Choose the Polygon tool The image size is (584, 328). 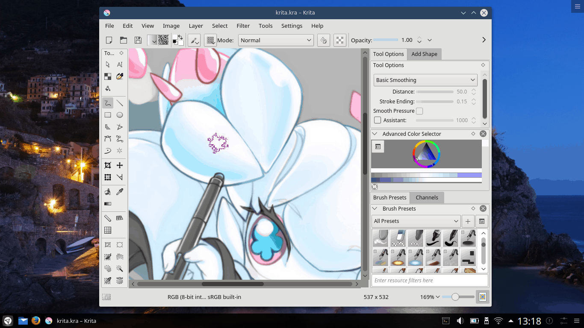(x=108, y=127)
